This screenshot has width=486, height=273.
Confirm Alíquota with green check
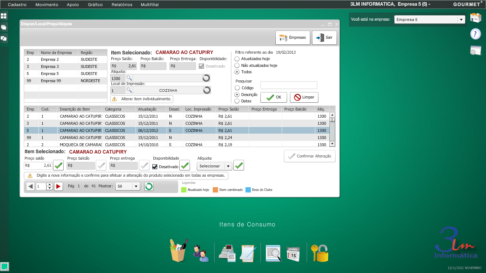(x=239, y=165)
